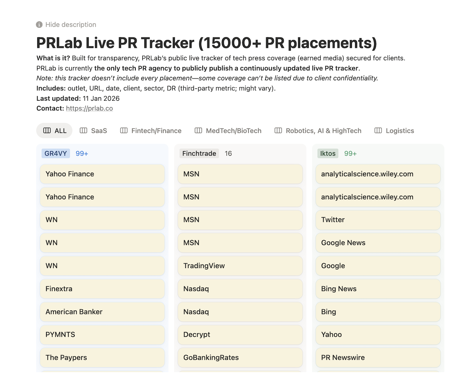Open the PR Newswire card
The width and height of the screenshot is (476, 389).
point(378,357)
